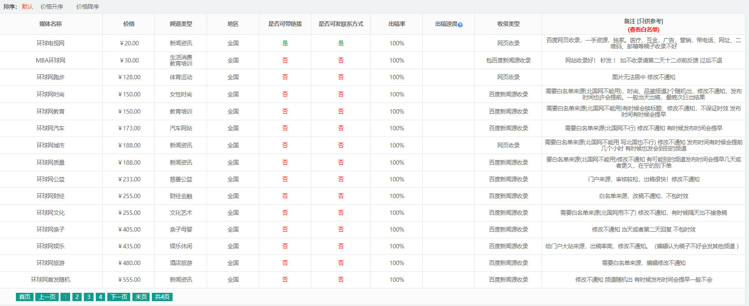Click the 环球电视网 media name
The image size is (749, 306).
point(50,43)
